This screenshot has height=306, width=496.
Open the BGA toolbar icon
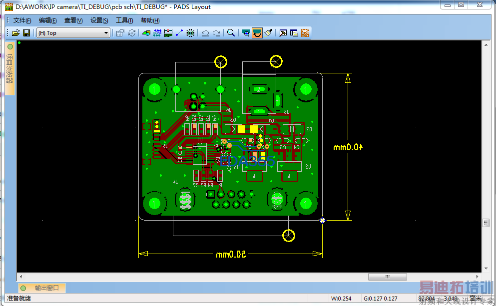tap(190, 33)
